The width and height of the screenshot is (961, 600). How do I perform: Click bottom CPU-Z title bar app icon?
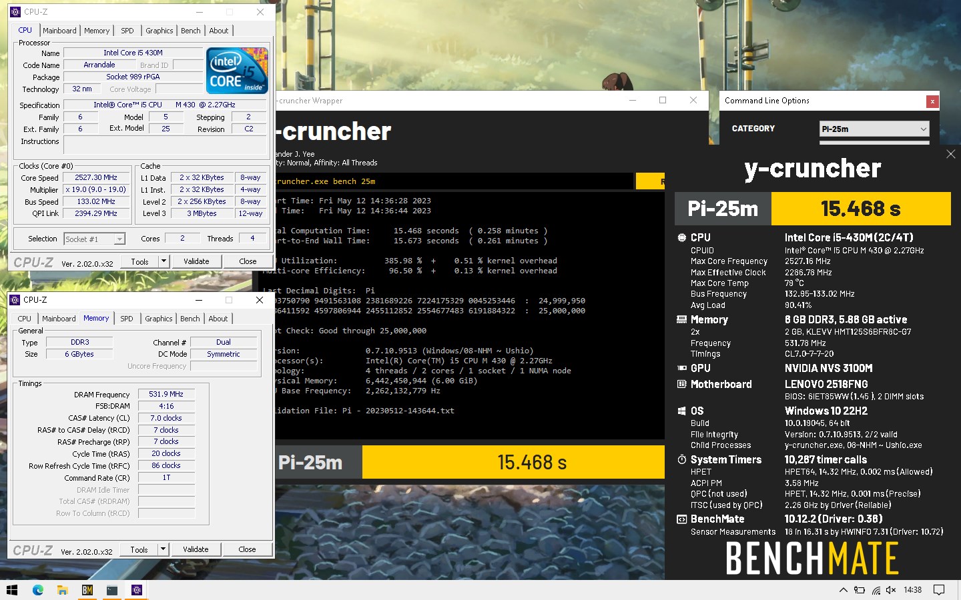[15, 300]
